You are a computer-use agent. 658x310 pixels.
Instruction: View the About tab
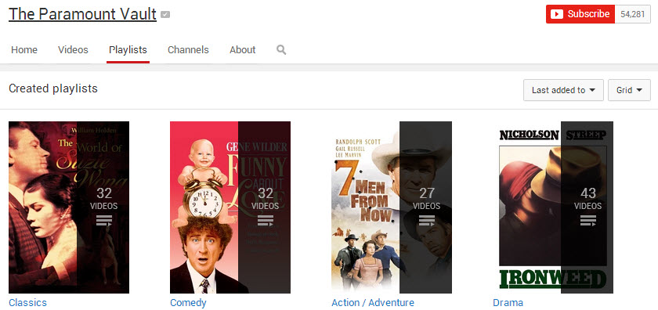pos(243,50)
